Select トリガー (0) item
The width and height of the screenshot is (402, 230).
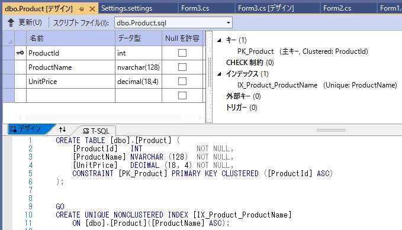click(242, 108)
